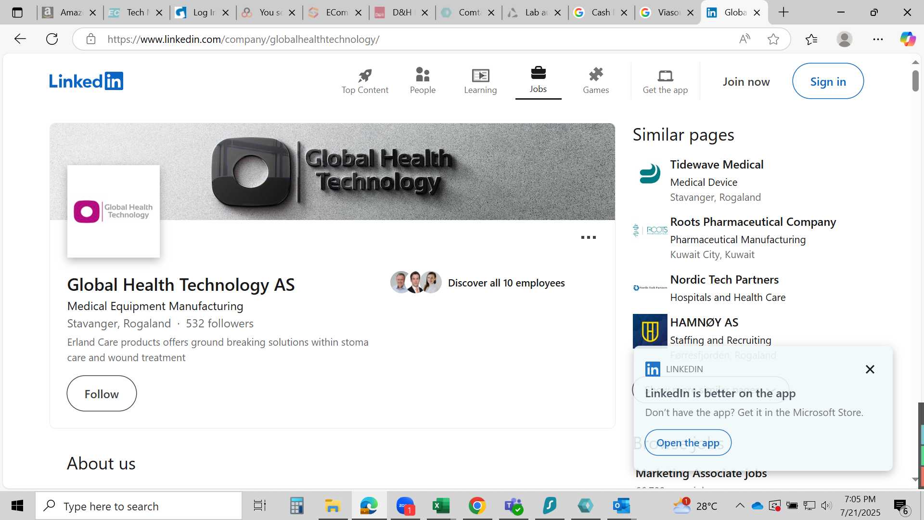
Task: Open the Favorites list icon
Action: point(811,39)
